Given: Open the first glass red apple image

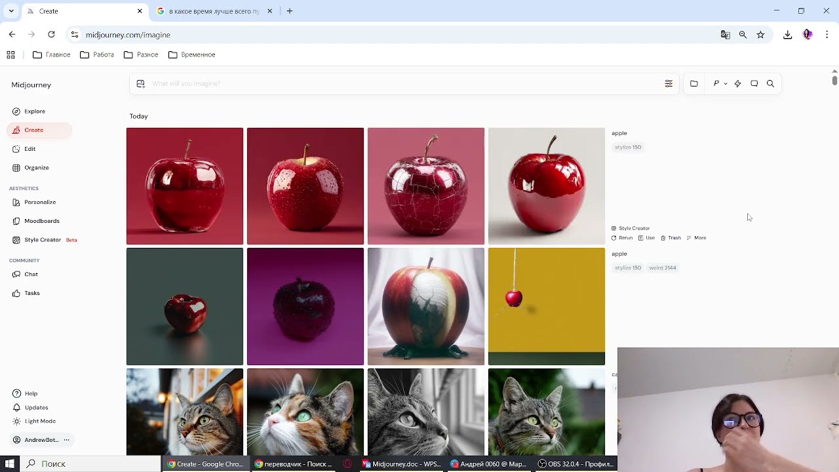Looking at the screenshot, I should [x=185, y=186].
